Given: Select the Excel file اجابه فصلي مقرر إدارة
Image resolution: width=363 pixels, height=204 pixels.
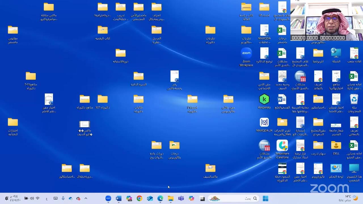Looking at the screenshot, I should [354, 80].
